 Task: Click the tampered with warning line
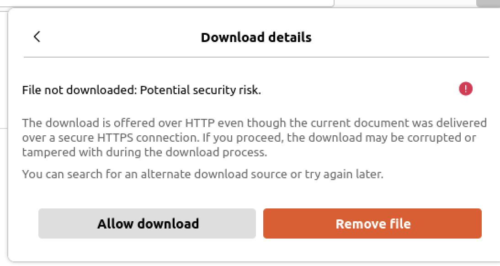coord(144,152)
